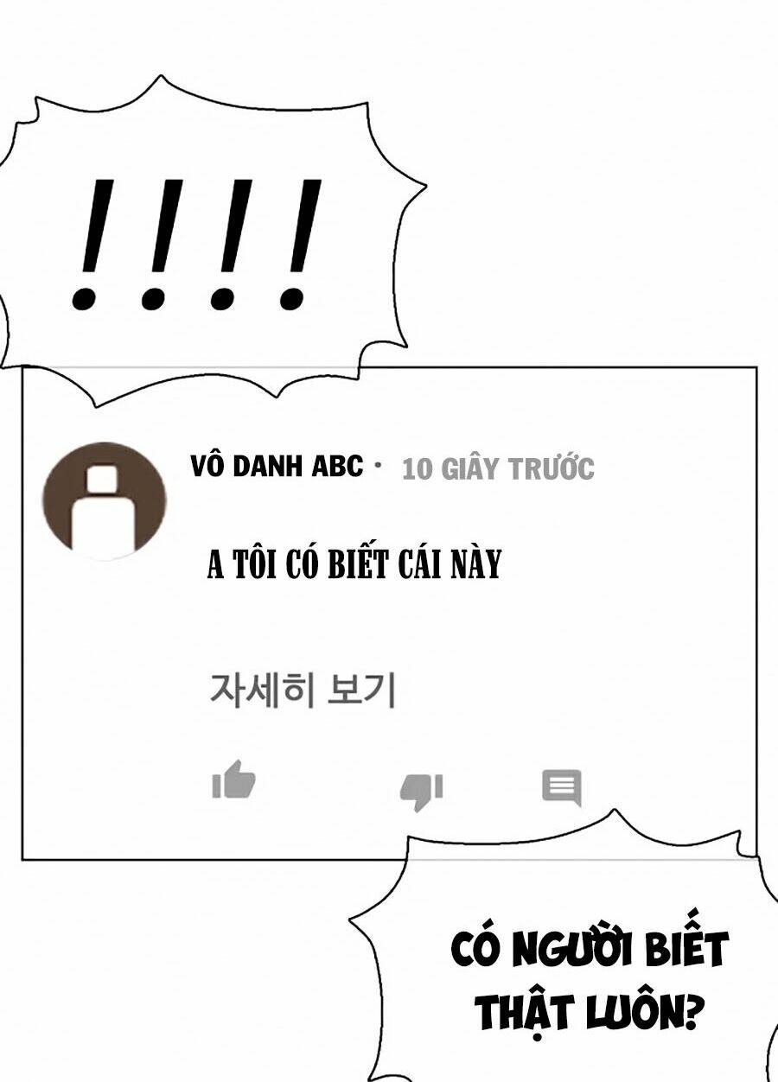Click 'ABC' in the commenter's username

click(337, 466)
